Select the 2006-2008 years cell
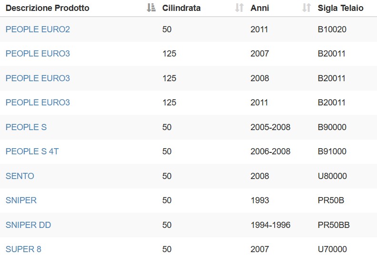 click(x=270, y=151)
